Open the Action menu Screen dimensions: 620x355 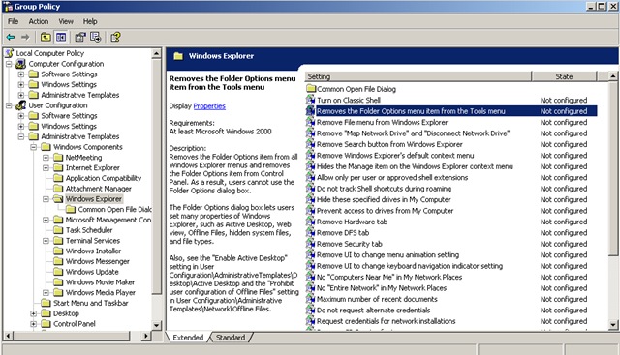pos(39,21)
